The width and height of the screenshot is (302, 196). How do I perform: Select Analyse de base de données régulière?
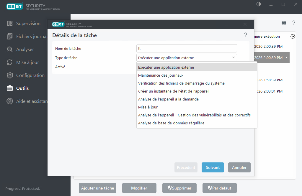[197, 123]
